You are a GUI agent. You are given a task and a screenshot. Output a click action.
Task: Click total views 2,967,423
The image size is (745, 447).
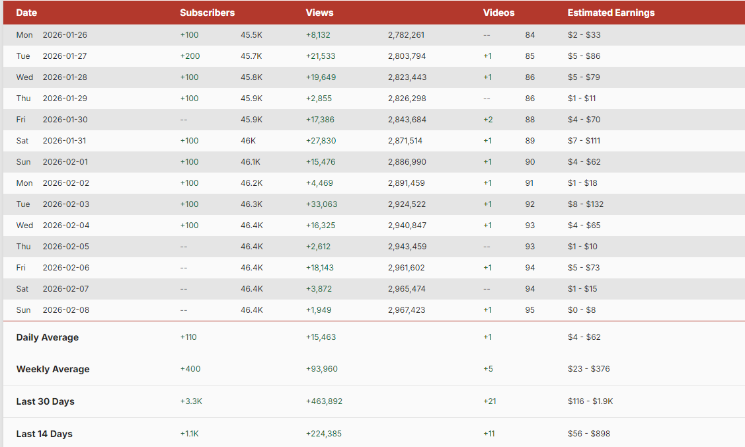pyautogui.click(x=407, y=309)
